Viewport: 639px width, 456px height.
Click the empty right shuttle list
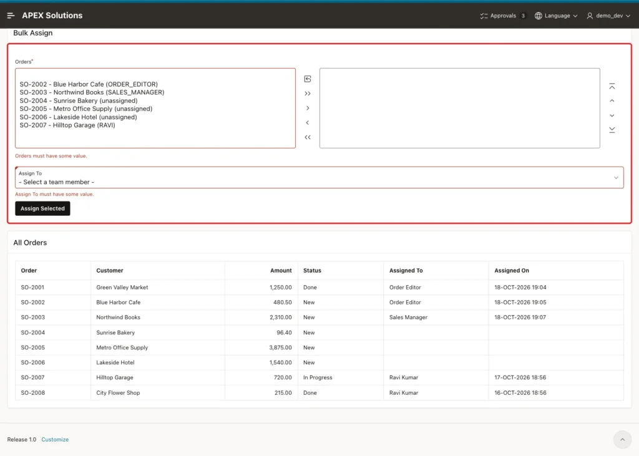click(460, 108)
